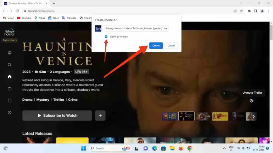Open taskbar clock showing 01-11-2023
The height and width of the screenshot is (153, 273).
coord(258,148)
